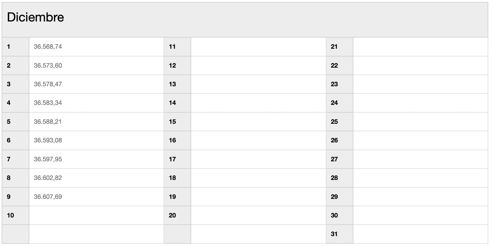Click the 36.573,60 cell
492x247 pixels.
(48, 66)
